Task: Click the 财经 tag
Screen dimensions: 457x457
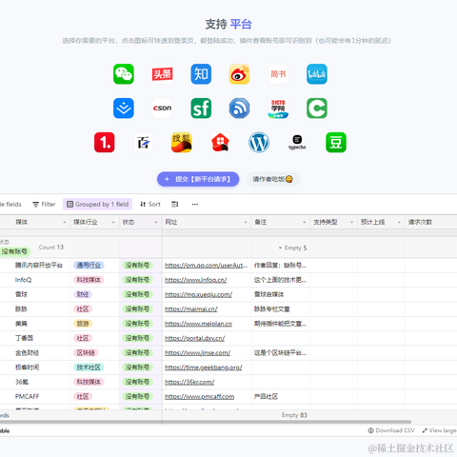Action: click(x=83, y=294)
